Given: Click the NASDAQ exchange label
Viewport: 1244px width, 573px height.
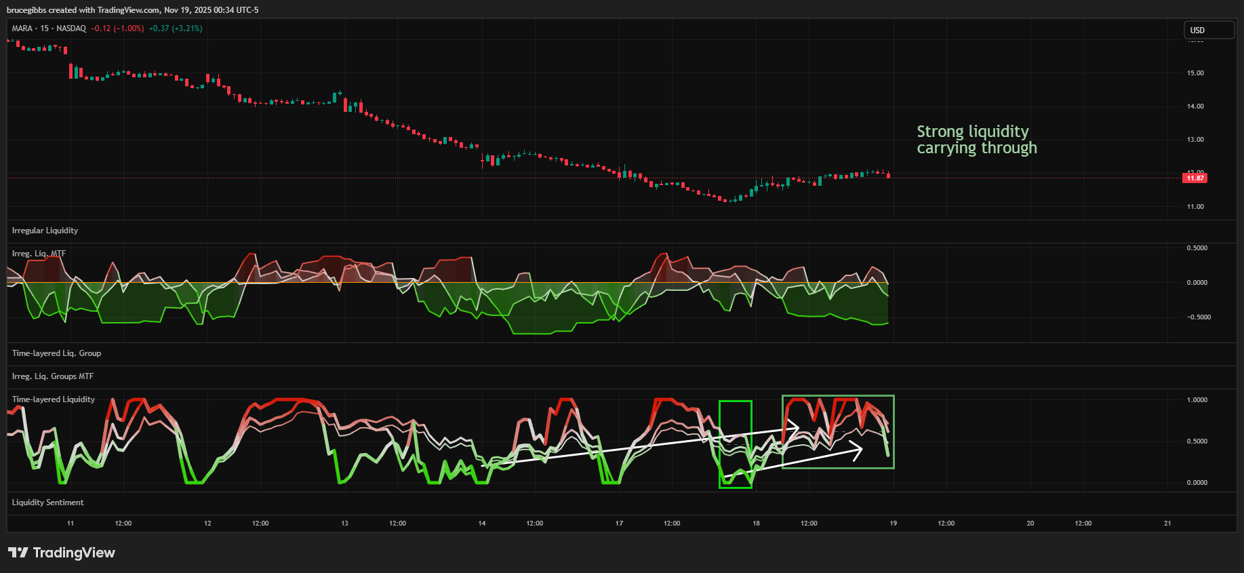Looking at the screenshot, I should coord(71,28).
